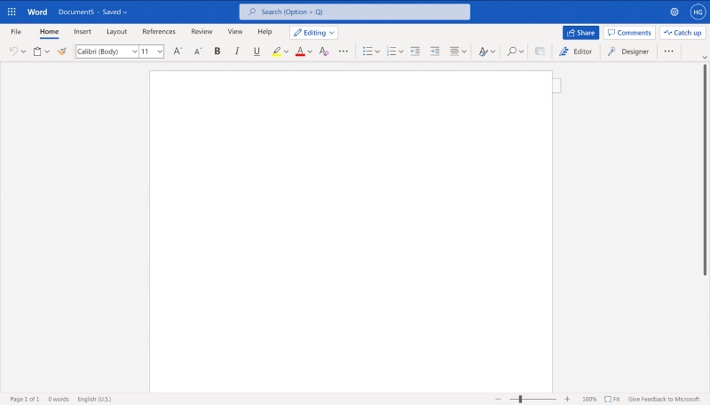
Task: Apply red font color icon
Action: coord(300,52)
